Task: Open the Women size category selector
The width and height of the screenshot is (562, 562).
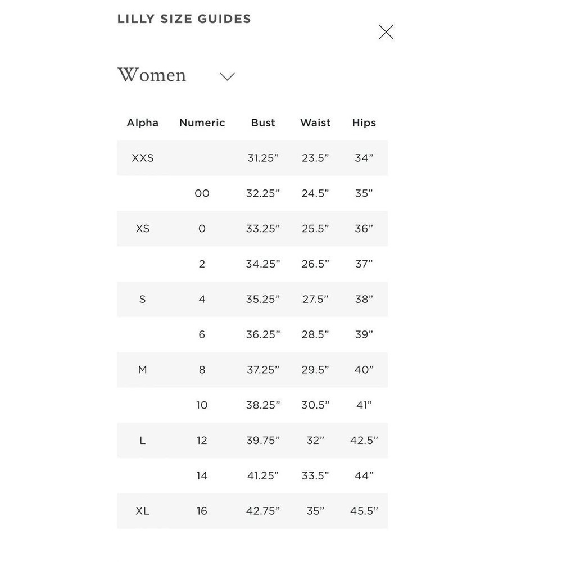Action: pos(176,75)
